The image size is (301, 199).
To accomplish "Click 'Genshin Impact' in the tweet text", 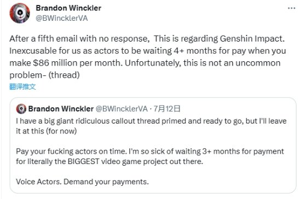I will pyautogui.click(x=252, y=39).
